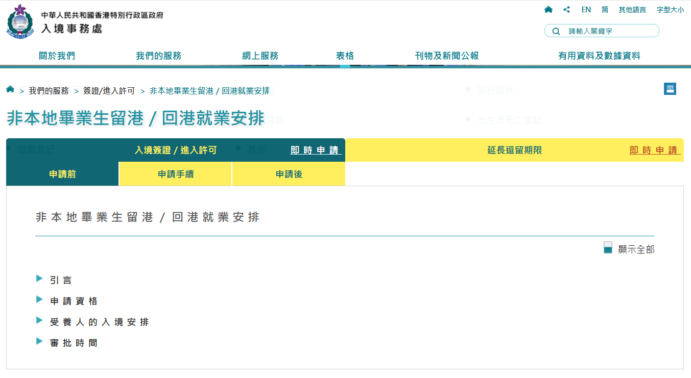The image size is (691, 378).
Task: Open the 網上服務 menu item
Action: (x=261, y=56)
